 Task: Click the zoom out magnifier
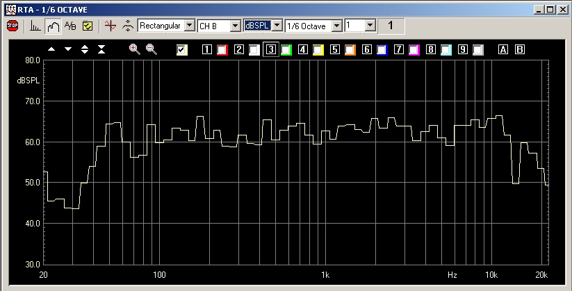pyautogui.click(x=151, y=49)
